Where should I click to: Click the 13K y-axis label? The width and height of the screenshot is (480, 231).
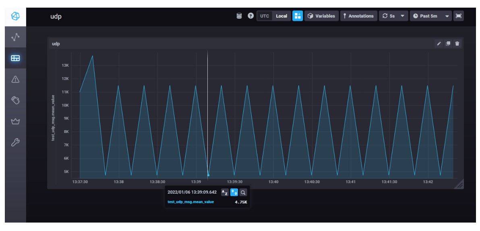point(65,65)
